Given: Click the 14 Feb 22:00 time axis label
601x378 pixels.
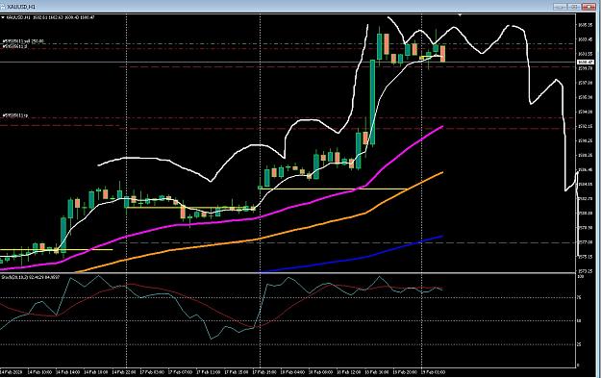Looking at the screenshot, I should [124, 372].
